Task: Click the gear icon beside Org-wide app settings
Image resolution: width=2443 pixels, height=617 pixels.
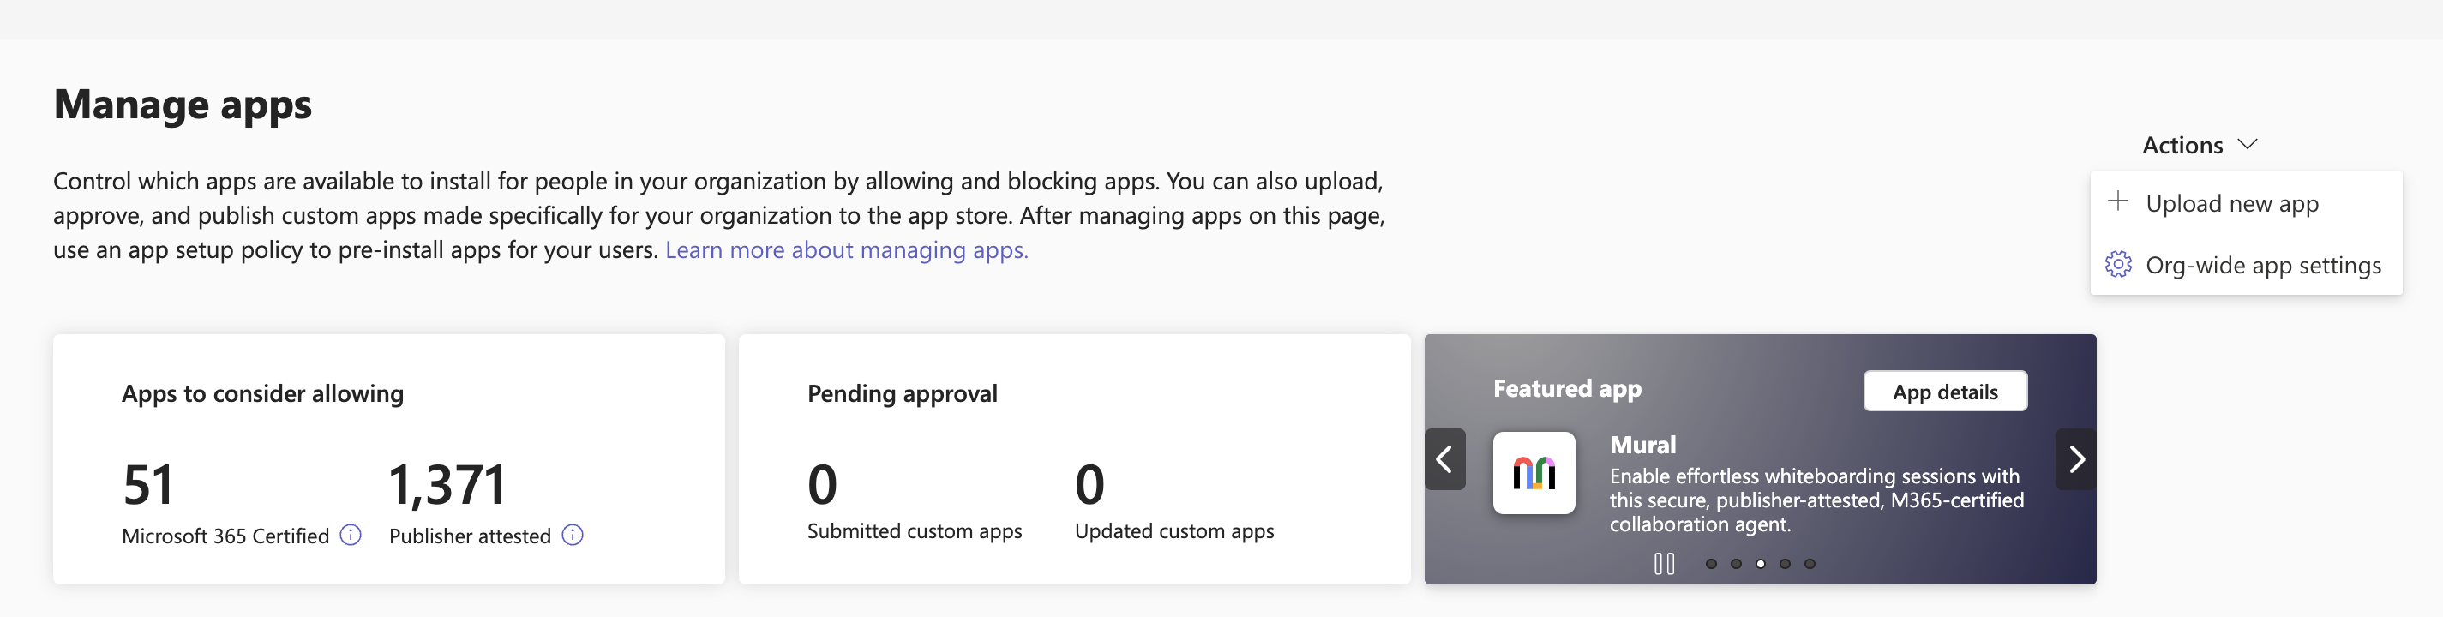Action: tap(2118, 265)
